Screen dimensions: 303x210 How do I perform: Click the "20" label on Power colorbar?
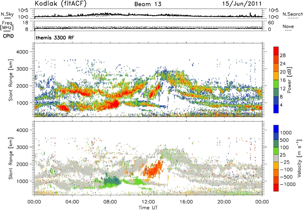point(283,72)
